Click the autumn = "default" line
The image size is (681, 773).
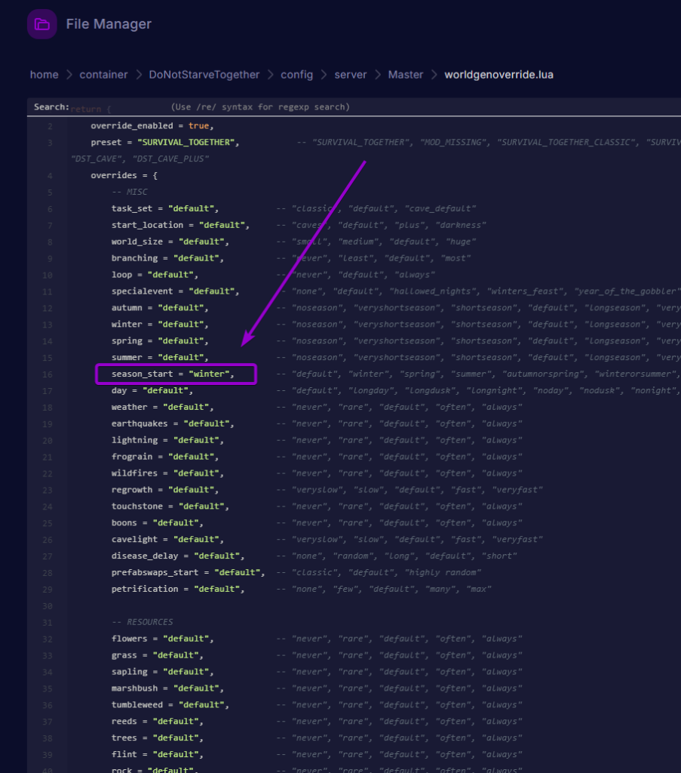(160, 308)
